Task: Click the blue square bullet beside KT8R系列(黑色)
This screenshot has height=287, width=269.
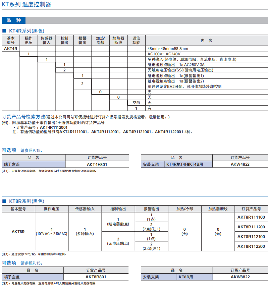Action: click(x=4, y=201)
